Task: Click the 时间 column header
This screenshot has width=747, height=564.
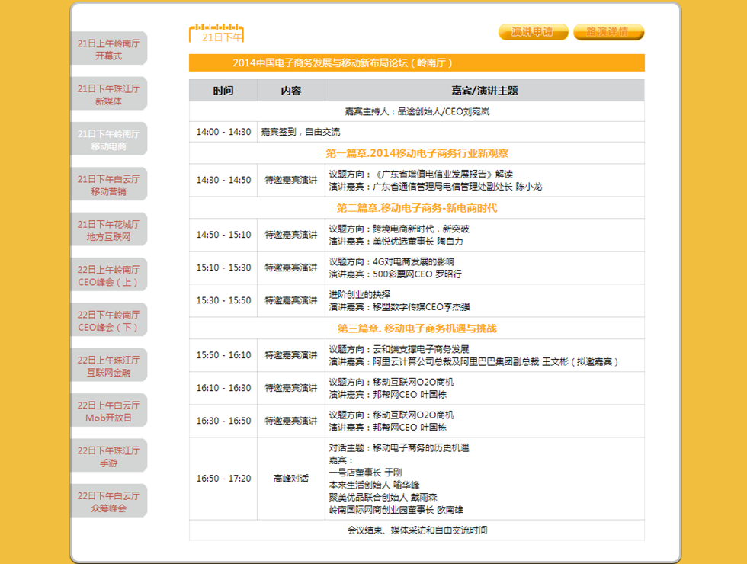Action: (223, 91)
